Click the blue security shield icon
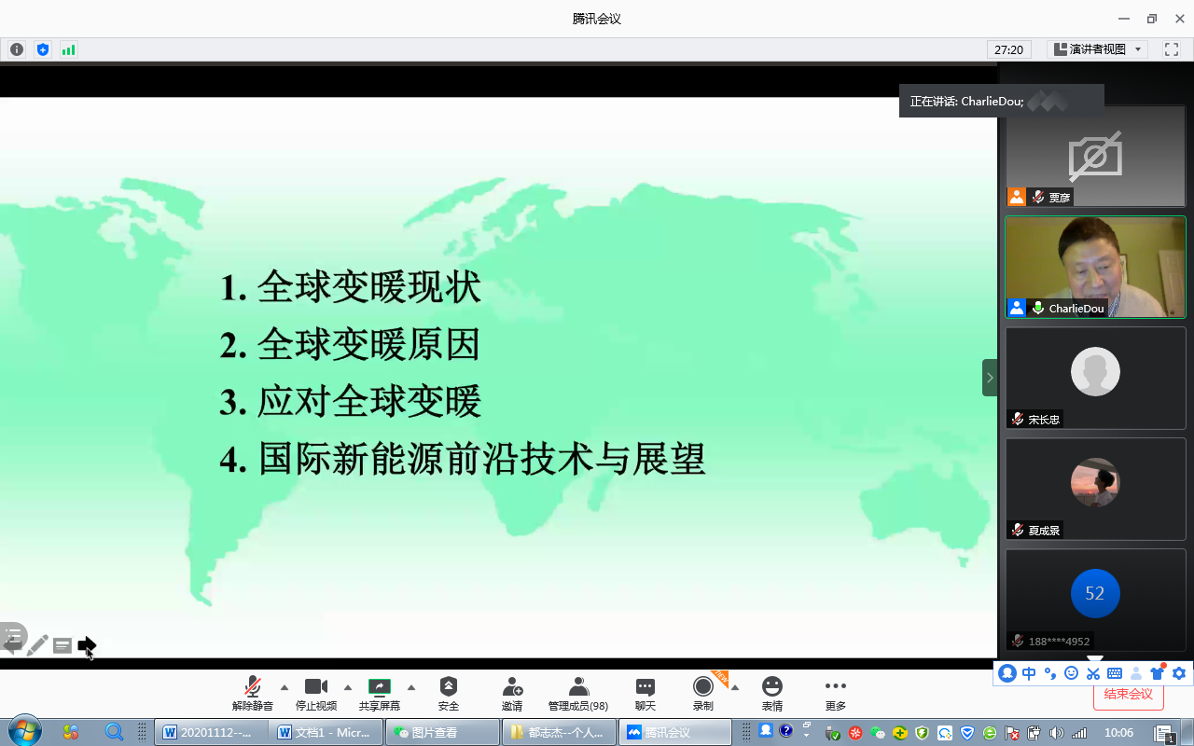The image size is (1194, 746). [x=43, y=49]
